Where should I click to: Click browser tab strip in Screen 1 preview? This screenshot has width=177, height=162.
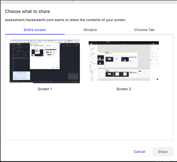[x=45, y=40]
